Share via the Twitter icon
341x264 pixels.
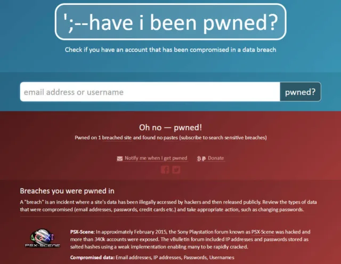(x=176, y=170)
